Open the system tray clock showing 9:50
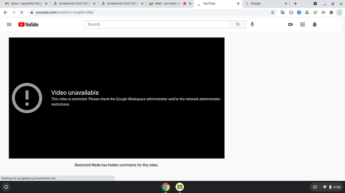The width and height of the screenshot is (345, 193). pyautogui.click(x=336, y=187)
